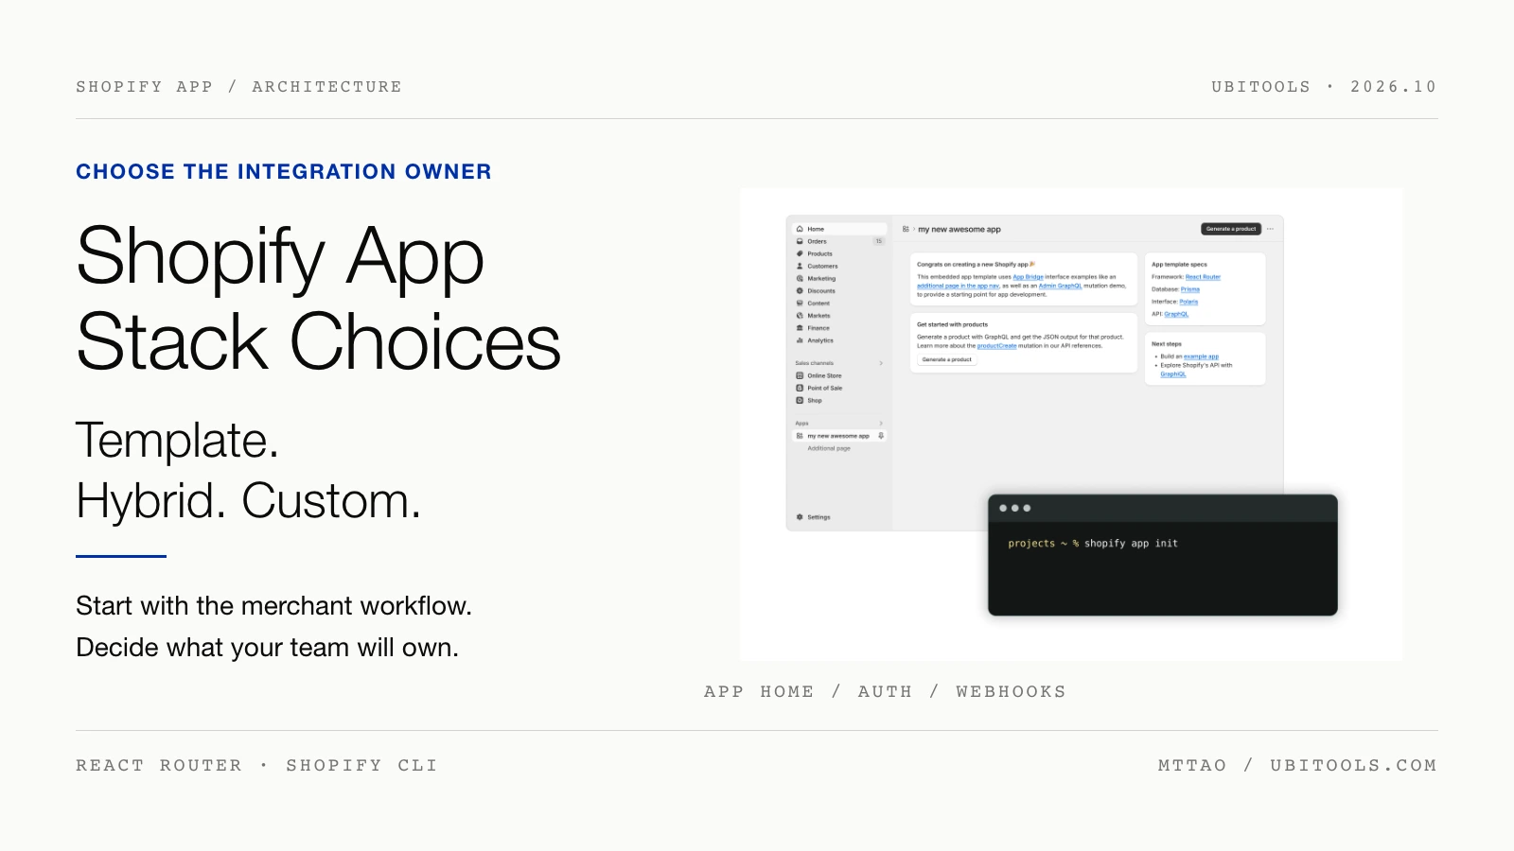The height and width of the screenshot is (851, 1514).
Task: Open the Prisma database link
Action: point(1190,289)
